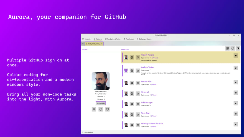Click the user avatar picture
Screen dimensions: 244x137
101,81
